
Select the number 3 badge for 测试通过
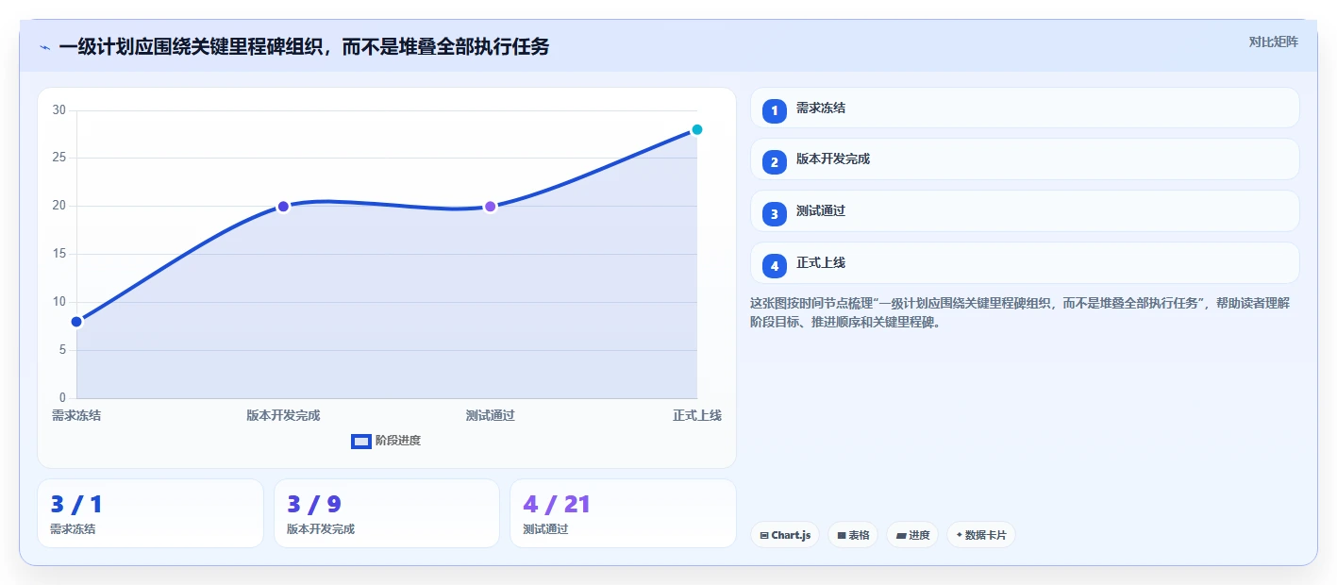click(x=775, y=214)
